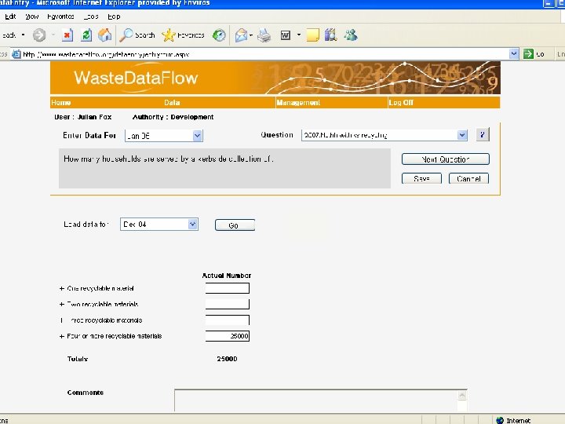Go to Home in WasteDataFlow nav
This screenshot has height=424, width=565.
pos(61,103)
